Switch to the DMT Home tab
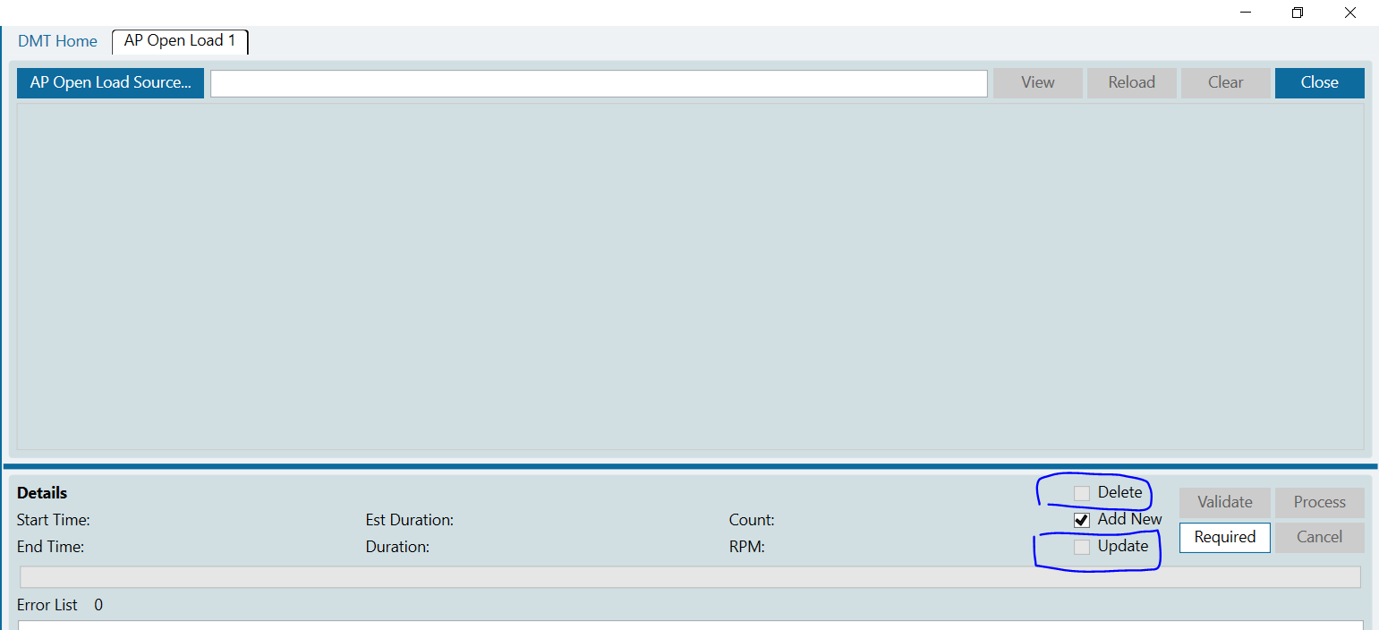This screenshot has height=630, width=1379. click(57, 41)
